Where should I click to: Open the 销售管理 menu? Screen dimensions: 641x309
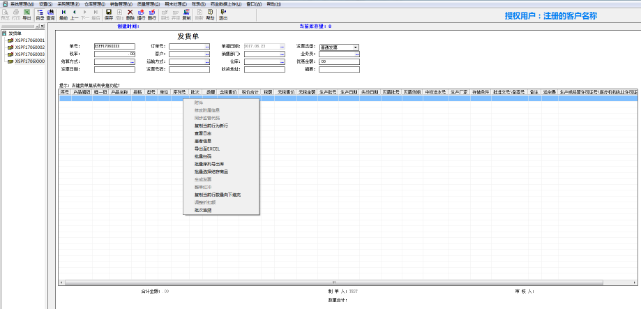[121, 4]
